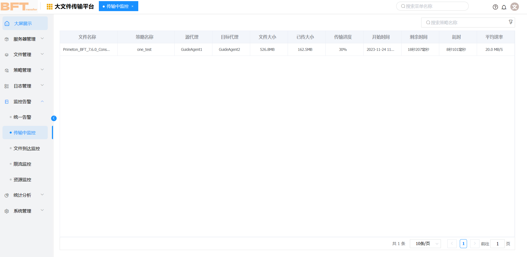
Task: Click the 监控告警 panel icon
Action: [7, 102]
